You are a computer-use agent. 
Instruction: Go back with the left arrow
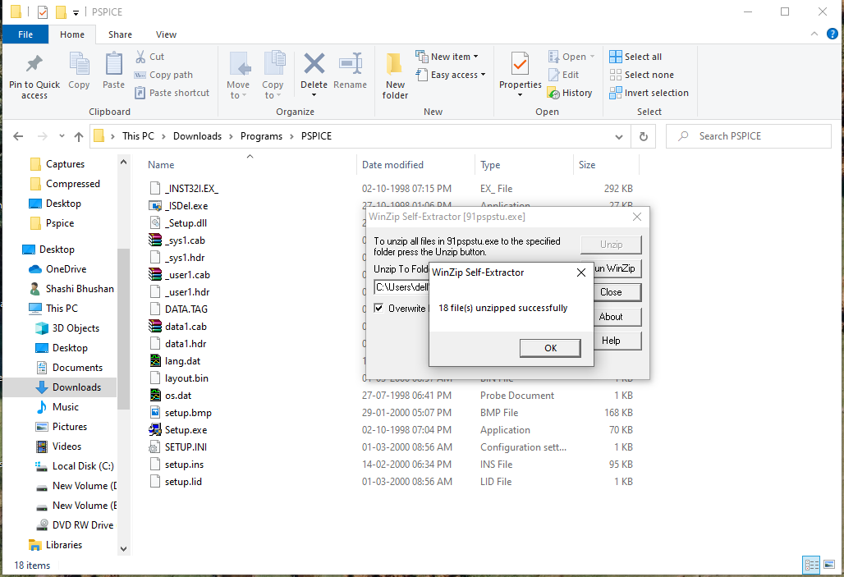[18, 136]
